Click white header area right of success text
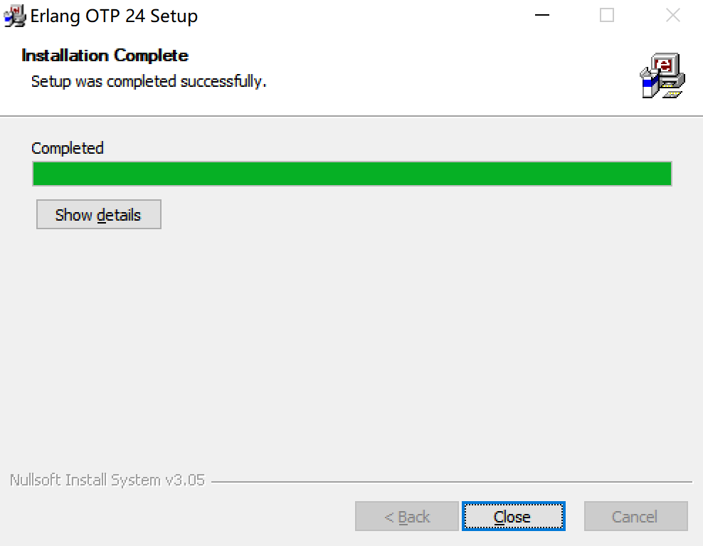The image size is (703, 546). [x=448, y=82]
